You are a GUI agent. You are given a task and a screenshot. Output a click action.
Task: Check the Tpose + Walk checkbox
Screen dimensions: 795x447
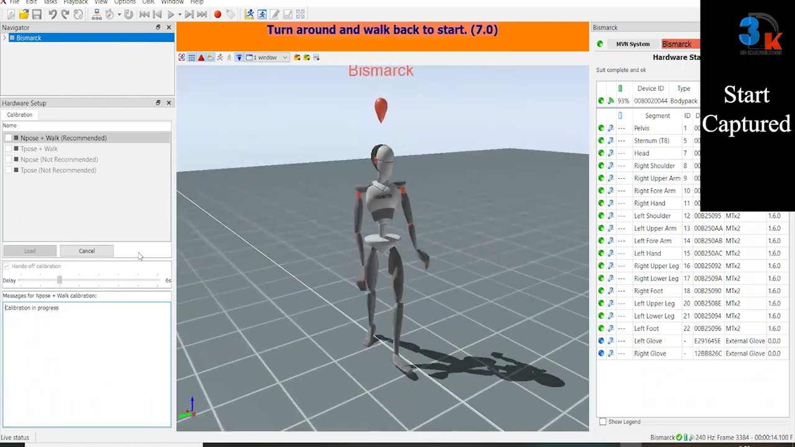(x=8, y=148)
